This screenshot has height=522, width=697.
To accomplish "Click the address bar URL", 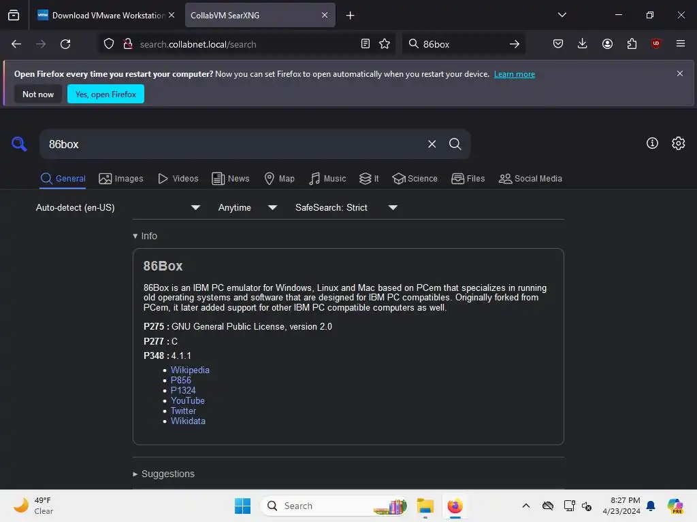I will (246, 44).
